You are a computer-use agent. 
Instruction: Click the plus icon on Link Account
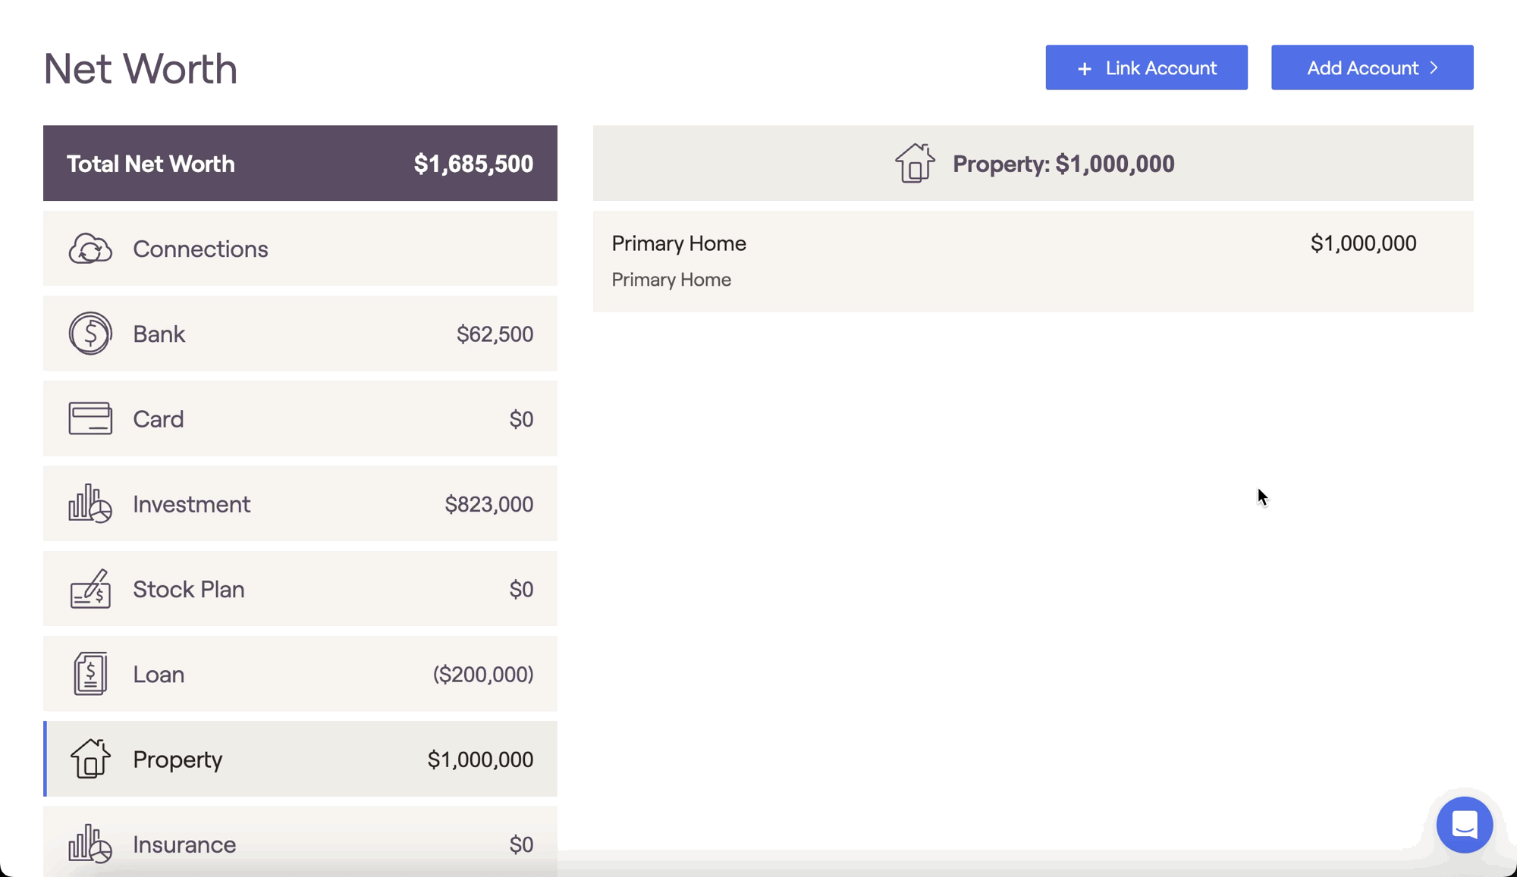[1085, 69]
